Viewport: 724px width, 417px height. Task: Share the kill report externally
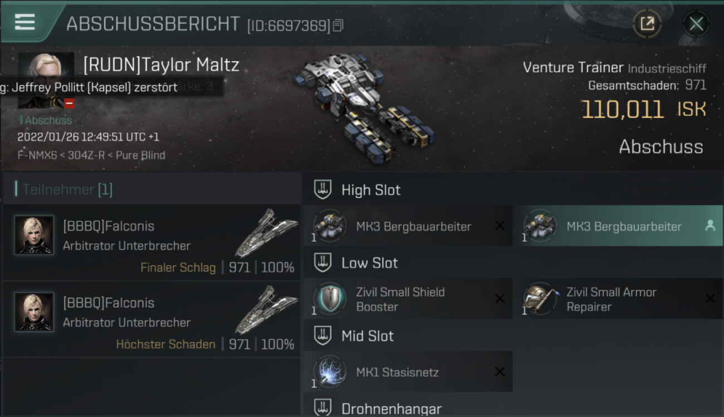[647, 24]
